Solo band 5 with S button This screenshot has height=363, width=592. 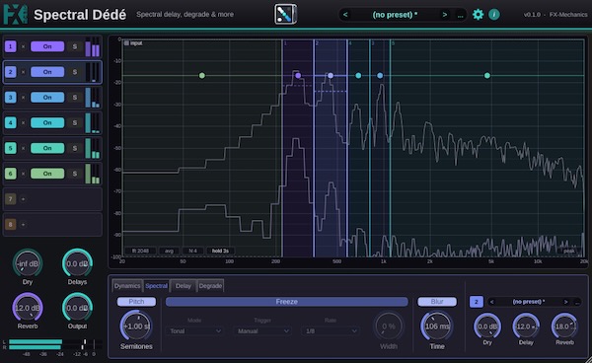[75, 148]
